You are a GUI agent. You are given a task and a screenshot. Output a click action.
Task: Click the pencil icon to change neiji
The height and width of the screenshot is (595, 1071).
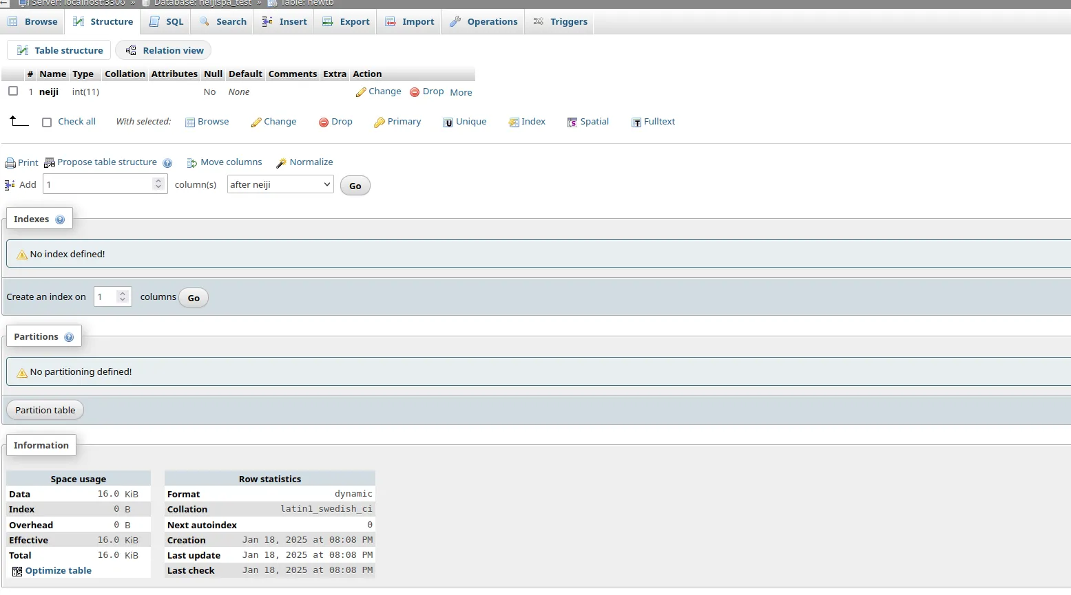361,92
